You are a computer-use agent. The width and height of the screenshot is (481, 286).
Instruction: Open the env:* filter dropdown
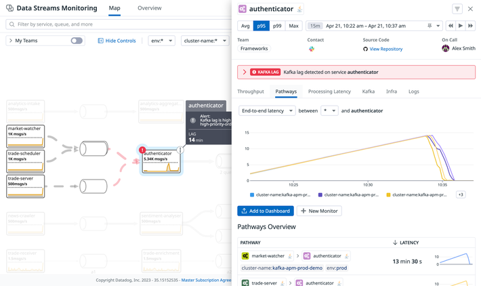click(x=161, y=41)
